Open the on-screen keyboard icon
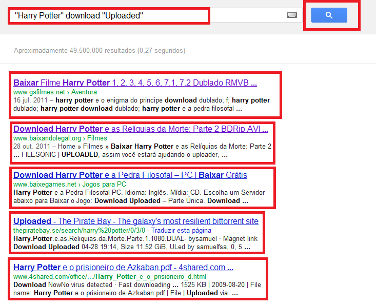This screenshot has width=376, height=306. [x=292, y=15]
